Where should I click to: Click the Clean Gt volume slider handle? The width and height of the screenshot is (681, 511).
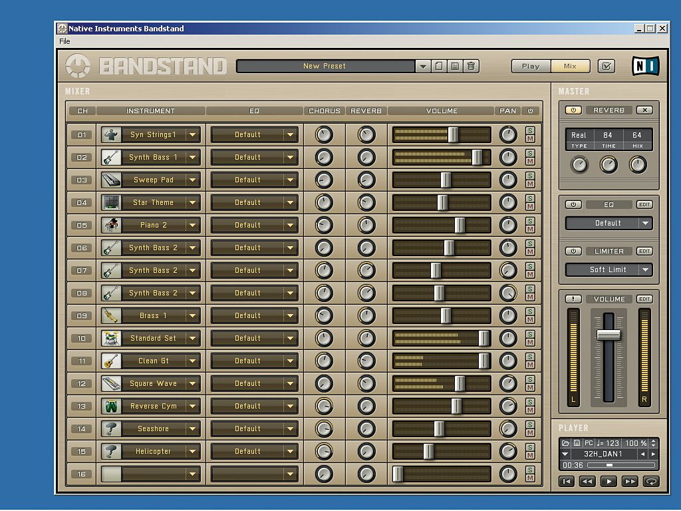(x=484, y=361)
